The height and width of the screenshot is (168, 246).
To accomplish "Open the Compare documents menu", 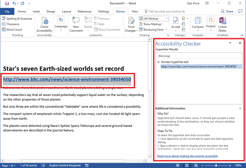I will pos(198,24).
